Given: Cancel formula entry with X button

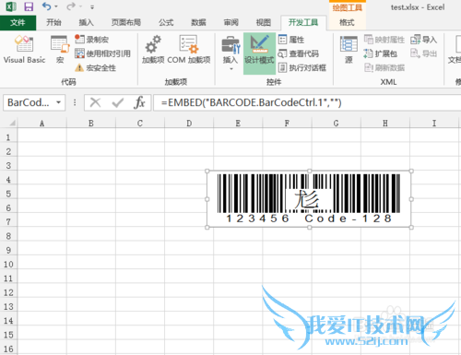Looking at the screenshot, I should 95,102.
